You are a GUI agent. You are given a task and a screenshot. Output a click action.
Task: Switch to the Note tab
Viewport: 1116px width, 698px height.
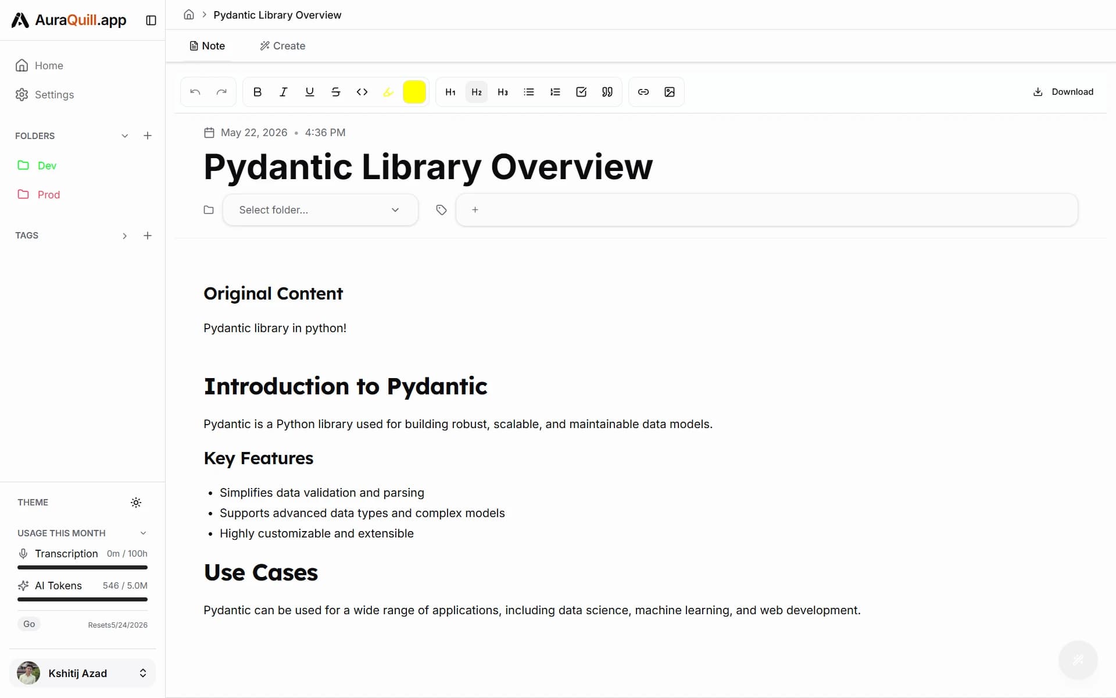[208, 46]
